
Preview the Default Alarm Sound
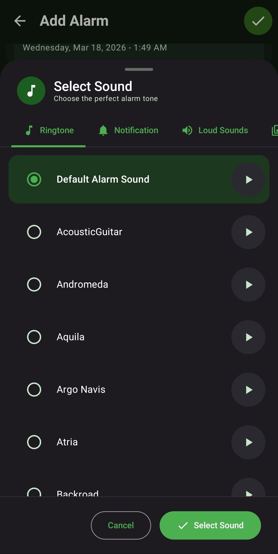248,180
